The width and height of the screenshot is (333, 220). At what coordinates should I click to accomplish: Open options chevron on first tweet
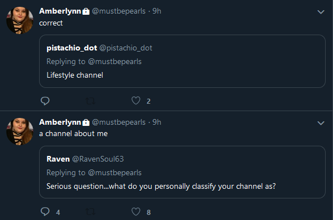[x=321, y=12]
